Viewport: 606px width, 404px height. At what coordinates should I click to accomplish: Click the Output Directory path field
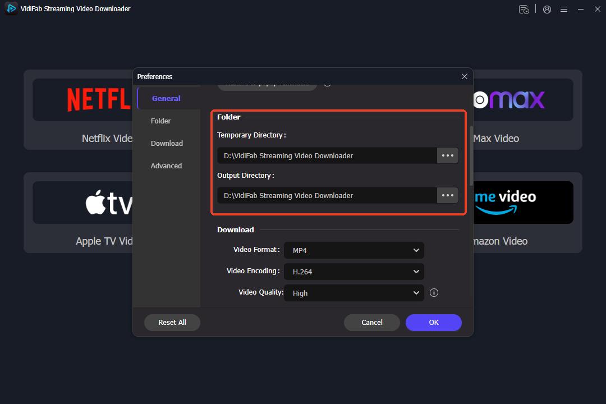click(327, 195)
